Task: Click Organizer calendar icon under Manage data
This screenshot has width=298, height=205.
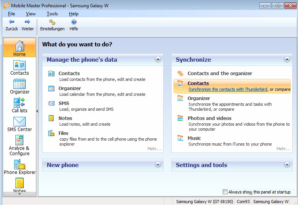Action: tap(51, 89)
